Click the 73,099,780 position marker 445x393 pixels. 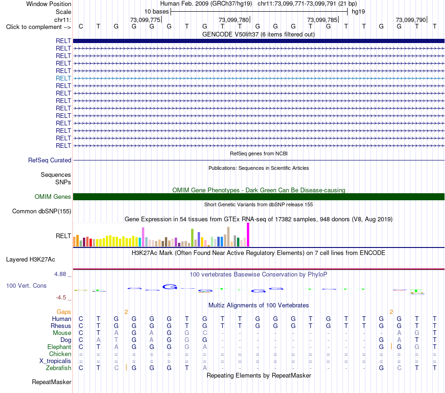pos(234,20)
